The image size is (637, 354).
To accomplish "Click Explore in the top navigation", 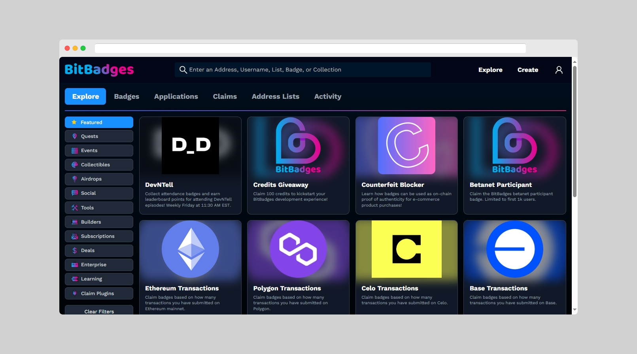I will 490,70.
